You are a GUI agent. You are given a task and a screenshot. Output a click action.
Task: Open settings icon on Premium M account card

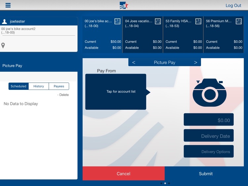(x=239, y=21)
